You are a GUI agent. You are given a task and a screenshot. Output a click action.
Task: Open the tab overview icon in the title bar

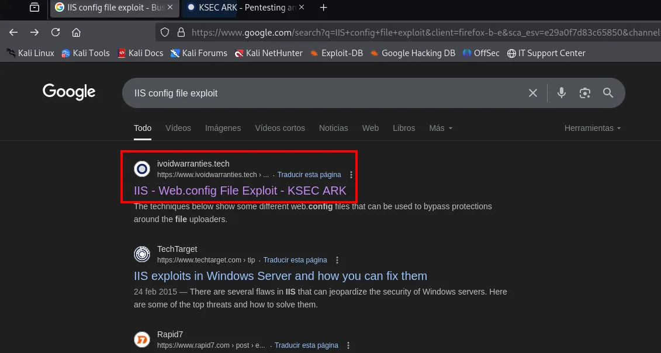click(x=34, y=7)
